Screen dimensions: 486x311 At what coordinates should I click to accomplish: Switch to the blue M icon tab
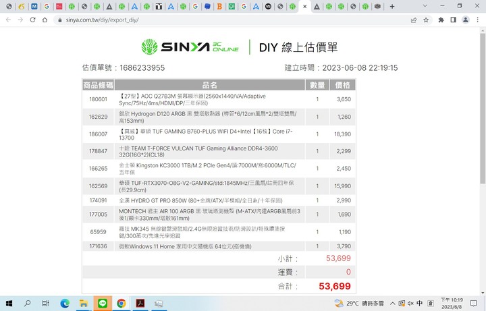pyautogui.click(x=34, y=6)
